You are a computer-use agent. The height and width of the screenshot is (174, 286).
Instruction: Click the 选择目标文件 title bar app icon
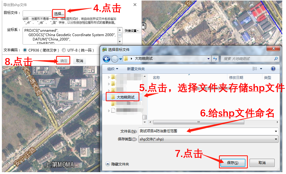[104, 50]
